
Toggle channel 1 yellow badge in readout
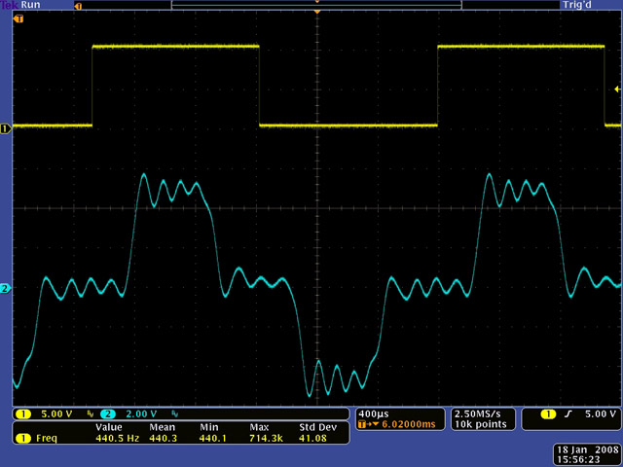[x=21, y=413]
